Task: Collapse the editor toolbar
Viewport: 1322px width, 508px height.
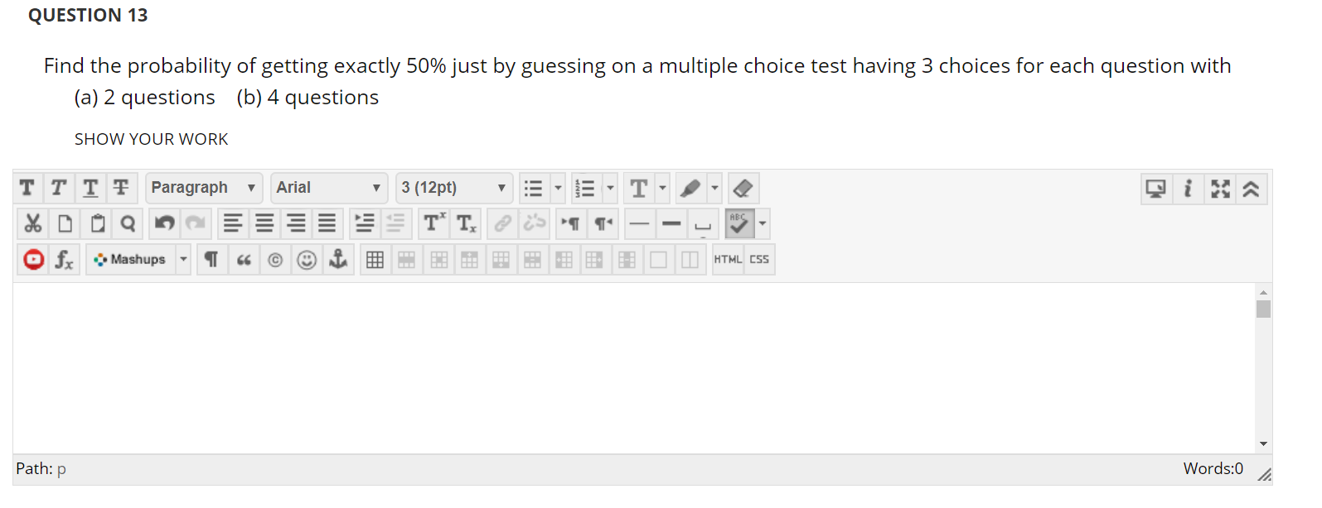Action: [1252, 188]
